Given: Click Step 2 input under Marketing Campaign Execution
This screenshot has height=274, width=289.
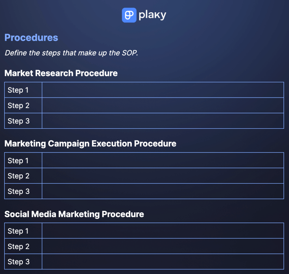Looking at the screenshot, I should point(163,176).
